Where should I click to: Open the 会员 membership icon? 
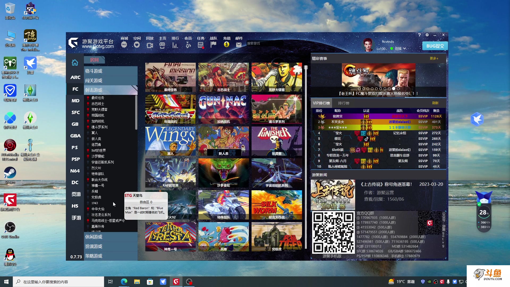[188, 45]
